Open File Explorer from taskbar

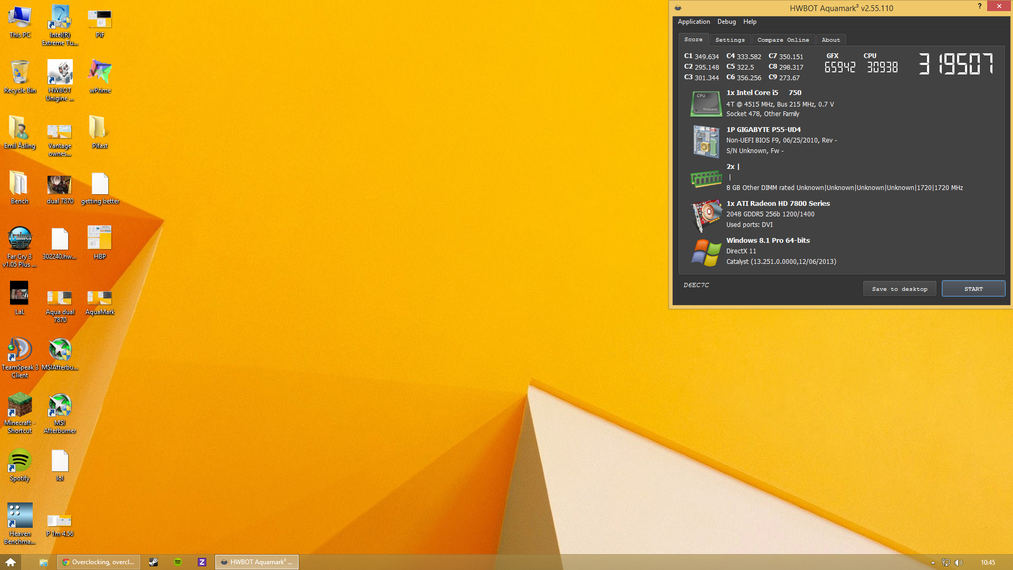pyautogui.click(x=43, y=562)
